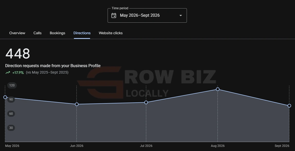The width and height of the screenshot is (295, 151).
Task: Select the Aug 2026 peak data point
Action: [x=218, y=89]
